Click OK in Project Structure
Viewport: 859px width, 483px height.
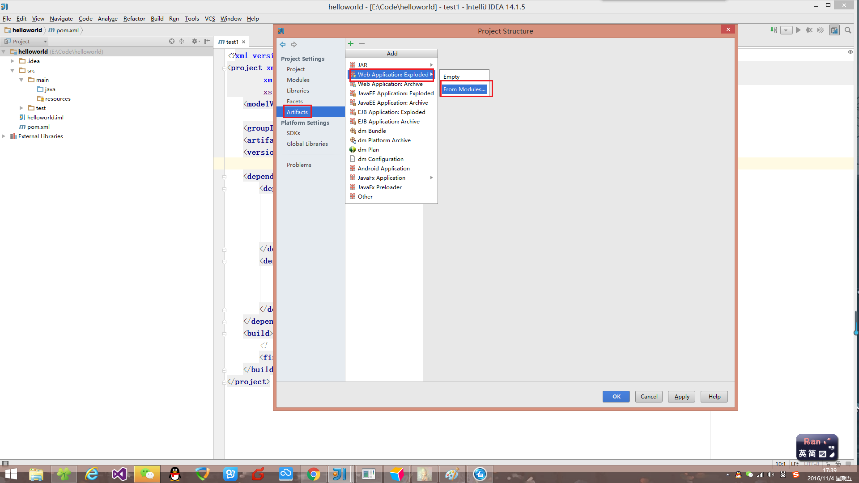pos(616,397)
